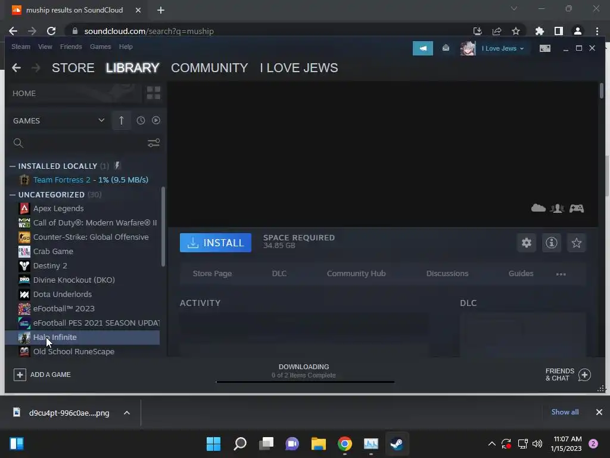Reload page in Chrome window
This screenshot has height=458, width=610.
point(51,31)
